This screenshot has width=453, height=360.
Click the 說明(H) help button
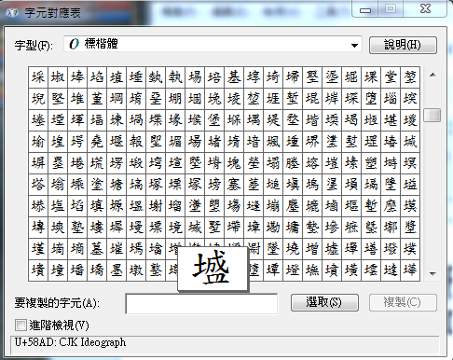pos(403,45)
